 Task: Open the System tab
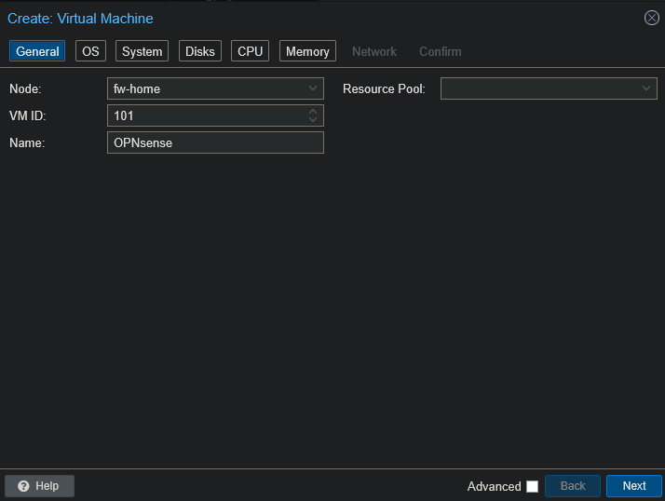(142, 51)
